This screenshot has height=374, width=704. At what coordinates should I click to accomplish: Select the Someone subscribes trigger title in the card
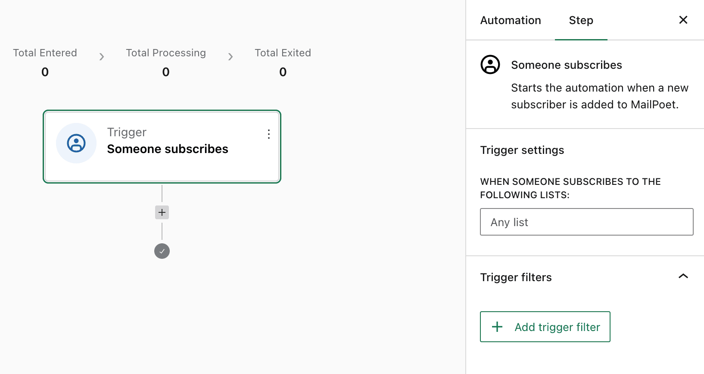168,149
